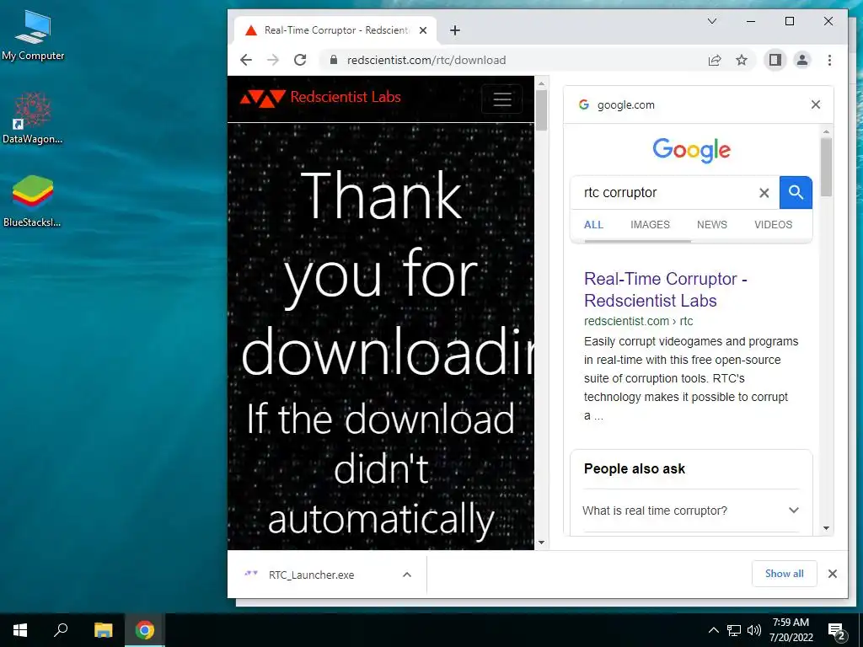Click the side panel scroll down arrow
The height and width of the screenshot is (647, 863).
(826, 528)
